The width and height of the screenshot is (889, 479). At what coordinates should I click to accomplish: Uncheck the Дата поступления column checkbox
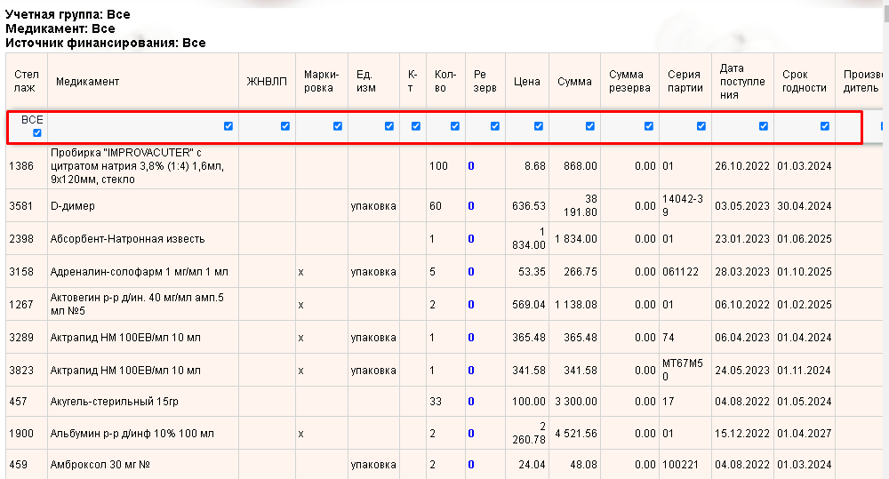pos(764,126)
